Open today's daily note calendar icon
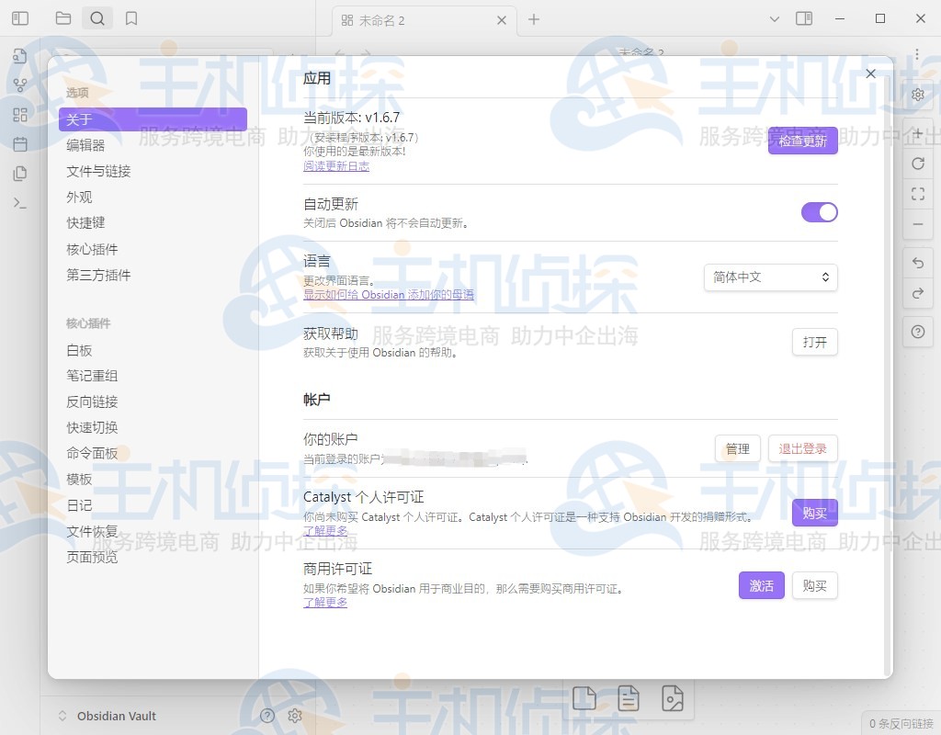This screenshot has width=941, height=735. pyautogui.click(x=19, y=143)
